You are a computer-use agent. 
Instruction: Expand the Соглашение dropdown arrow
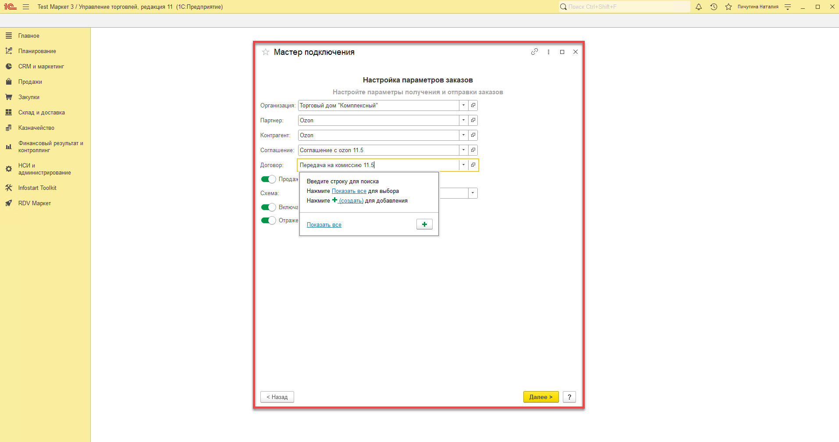pos(463,150)
